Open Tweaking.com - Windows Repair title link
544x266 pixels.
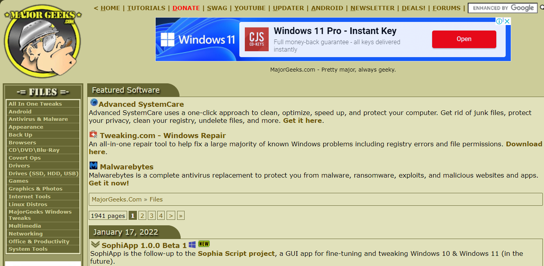pos(163,135)
